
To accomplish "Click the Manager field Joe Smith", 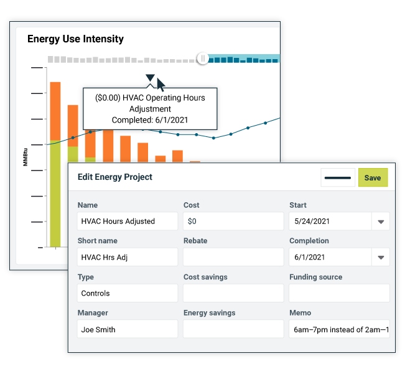I will click(128, 329).
